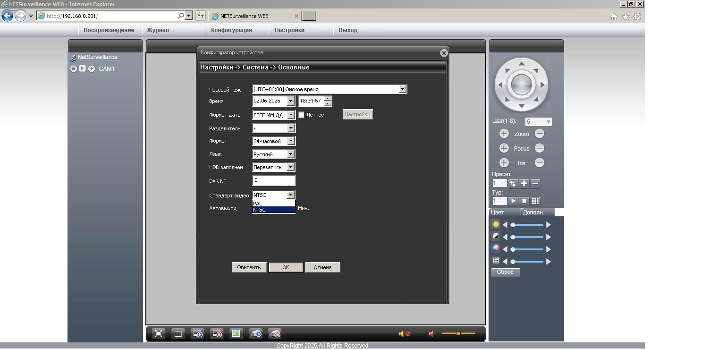Screen dimensions: 709x349
Task: Click the snapshot picture icon
Action: point(236,334)
